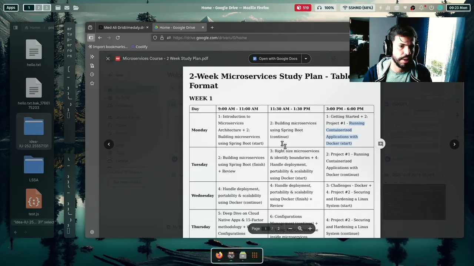Click the page number input field
Image resolution: width=474 pixels, height=266 pixels.
266,229
